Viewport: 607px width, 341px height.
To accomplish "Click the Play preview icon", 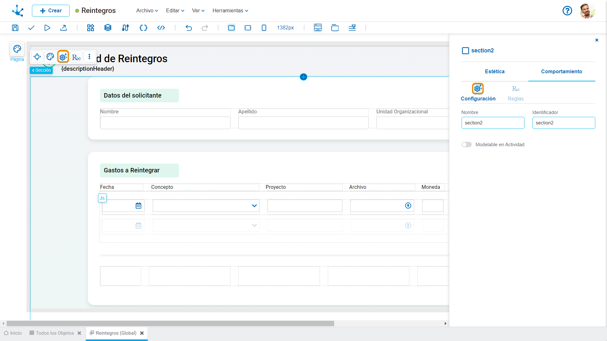I will pos(47,28).
